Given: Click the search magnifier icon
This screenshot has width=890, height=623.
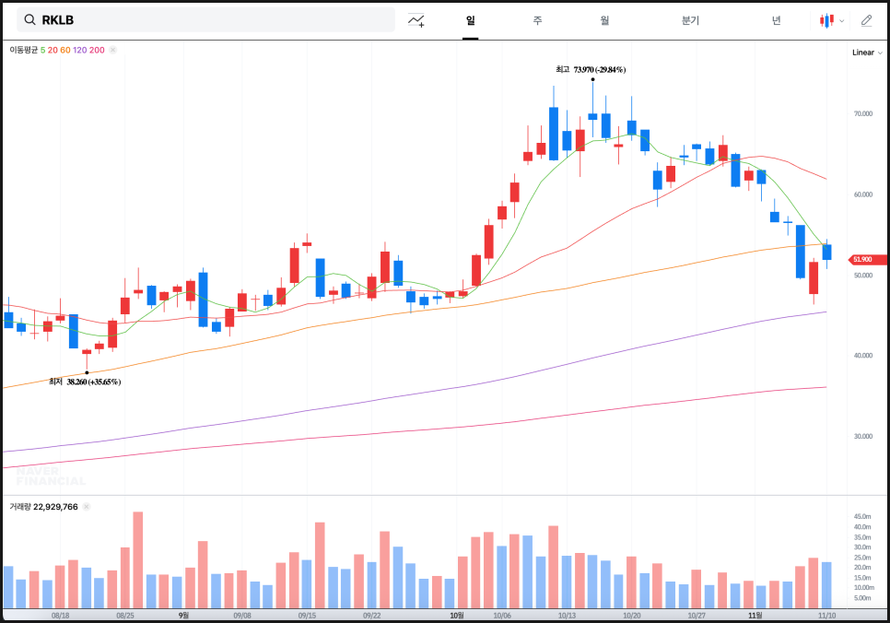Looking at the screenshot, I should (29, 20).
